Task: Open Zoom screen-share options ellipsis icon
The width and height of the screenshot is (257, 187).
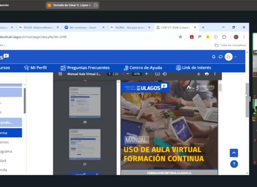Action: (96, 5)
